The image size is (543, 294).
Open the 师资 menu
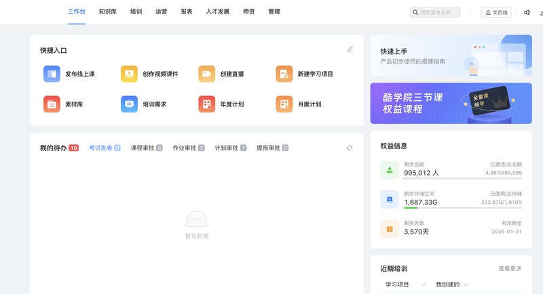pos(249,12)
